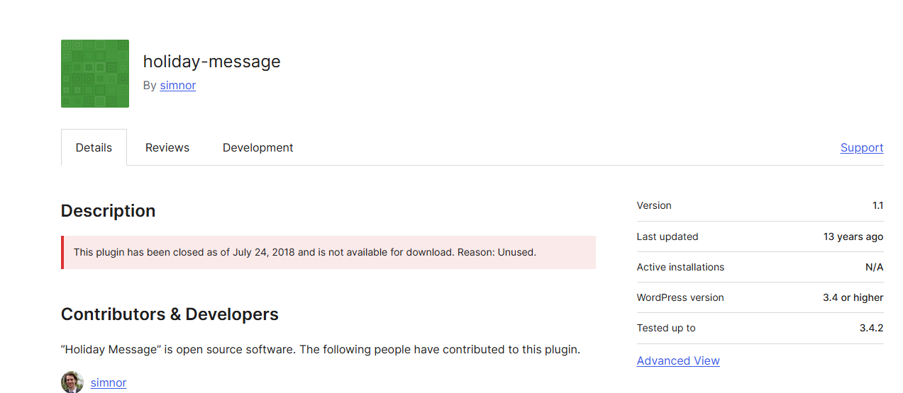The image size is (903, 393).
Task: Click the Tested up to label
Action: [x=666, y=329]
